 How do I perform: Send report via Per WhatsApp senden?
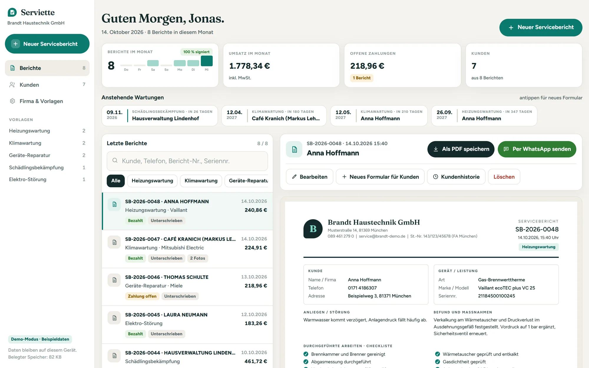537,149
